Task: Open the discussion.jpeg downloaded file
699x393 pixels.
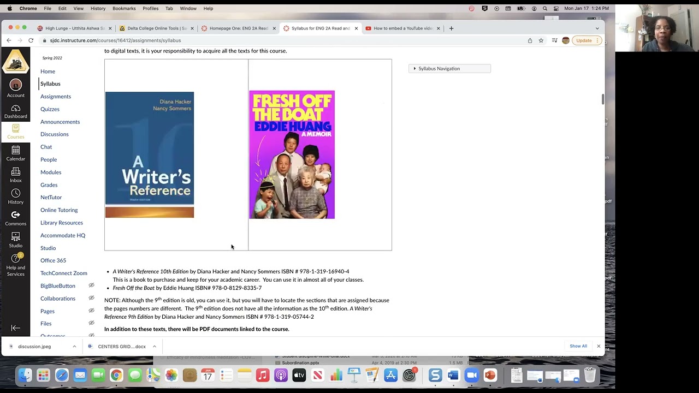Action: pos(34,347)
